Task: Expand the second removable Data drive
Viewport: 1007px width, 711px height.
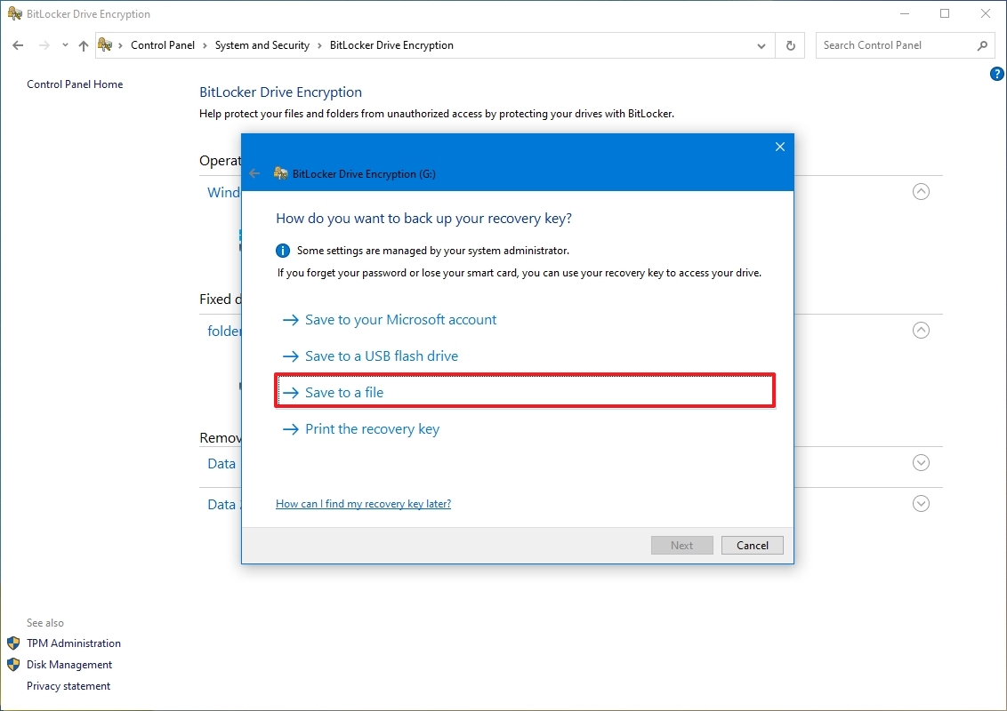Action: 921,504
